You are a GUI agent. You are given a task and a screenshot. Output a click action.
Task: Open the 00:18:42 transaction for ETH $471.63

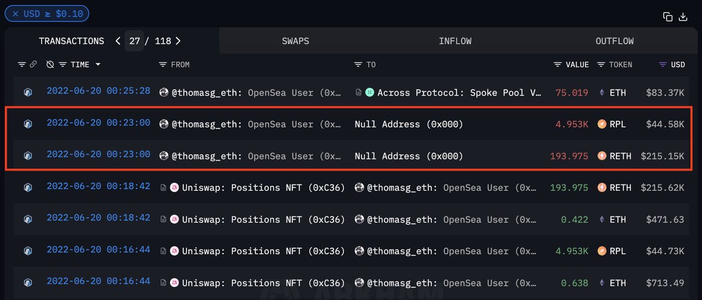[x=98, y=218]
